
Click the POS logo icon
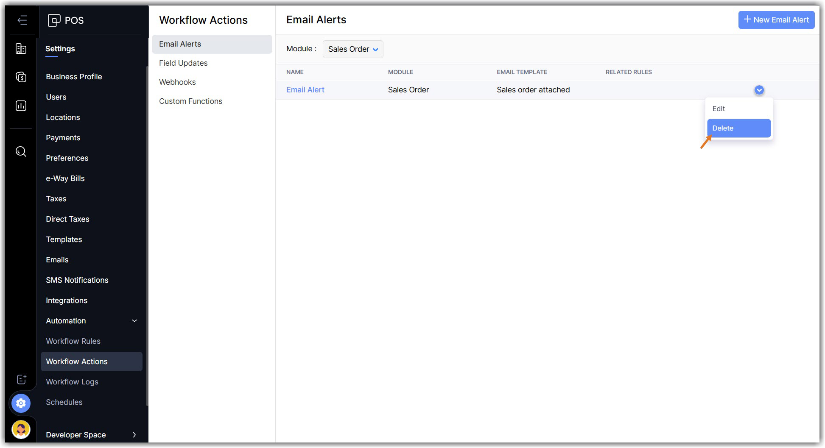[54, 20]
